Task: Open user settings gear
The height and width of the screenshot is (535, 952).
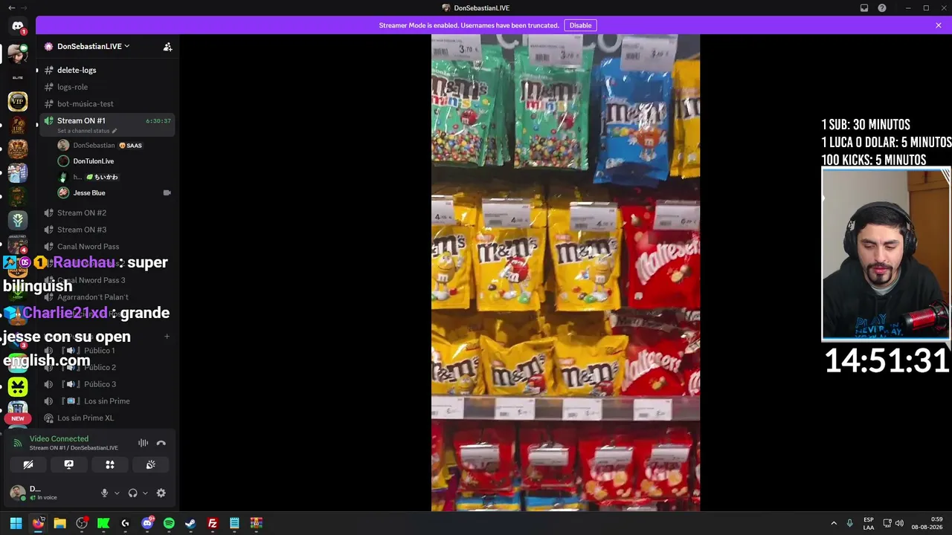Action: tap(161, 493)
